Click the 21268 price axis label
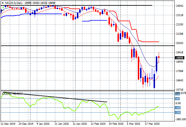Viewport: 186px width, 127px height. (x=180, y=34)
